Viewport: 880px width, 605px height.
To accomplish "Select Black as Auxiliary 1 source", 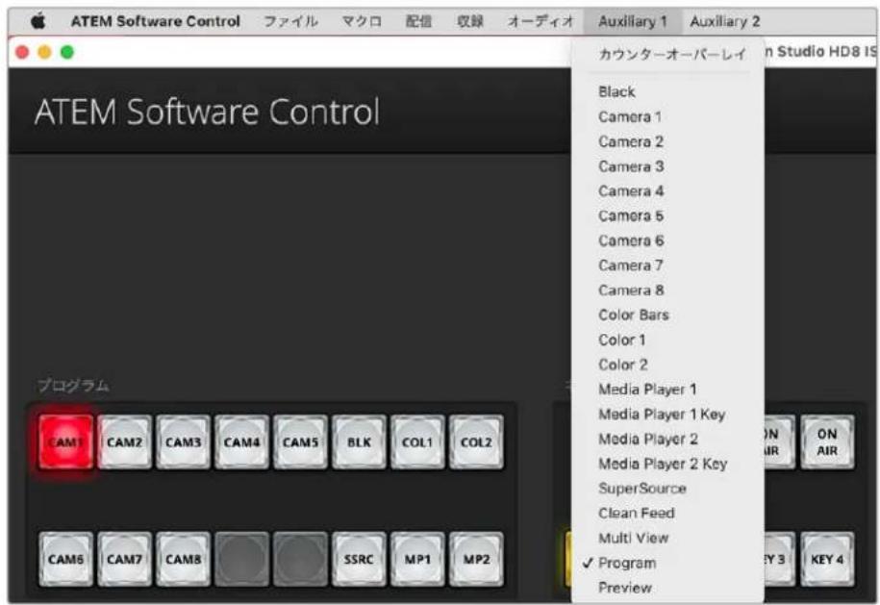I will point(667,91).
